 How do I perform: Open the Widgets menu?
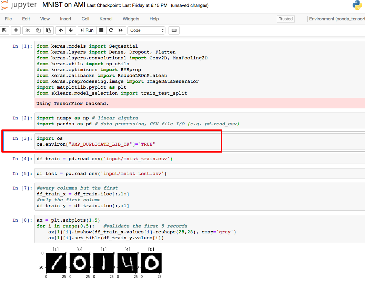click(131, 19)
